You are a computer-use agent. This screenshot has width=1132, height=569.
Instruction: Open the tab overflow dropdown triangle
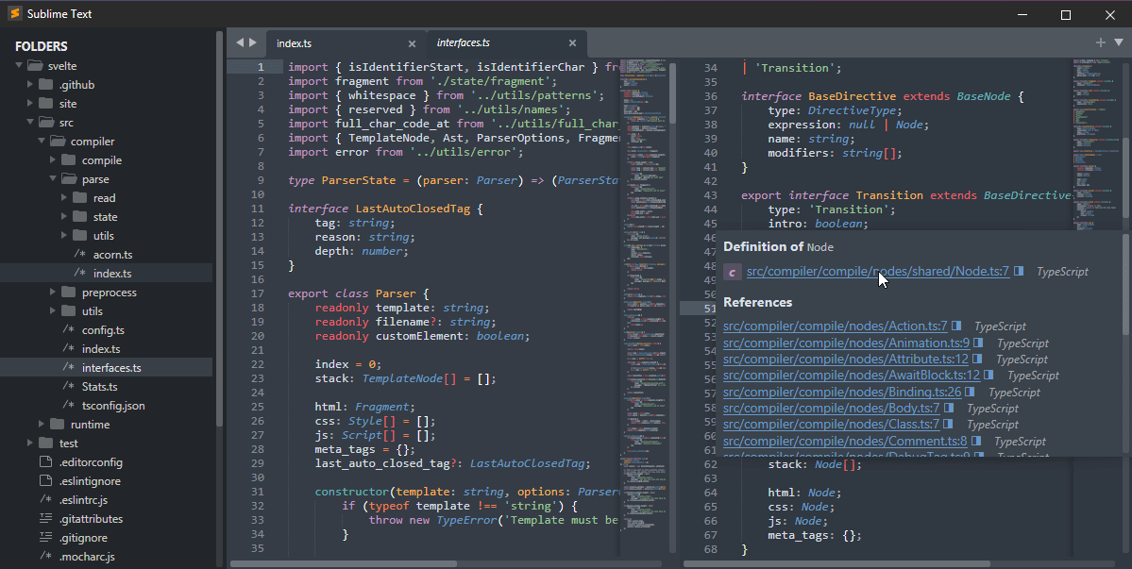coord(1117,42)
